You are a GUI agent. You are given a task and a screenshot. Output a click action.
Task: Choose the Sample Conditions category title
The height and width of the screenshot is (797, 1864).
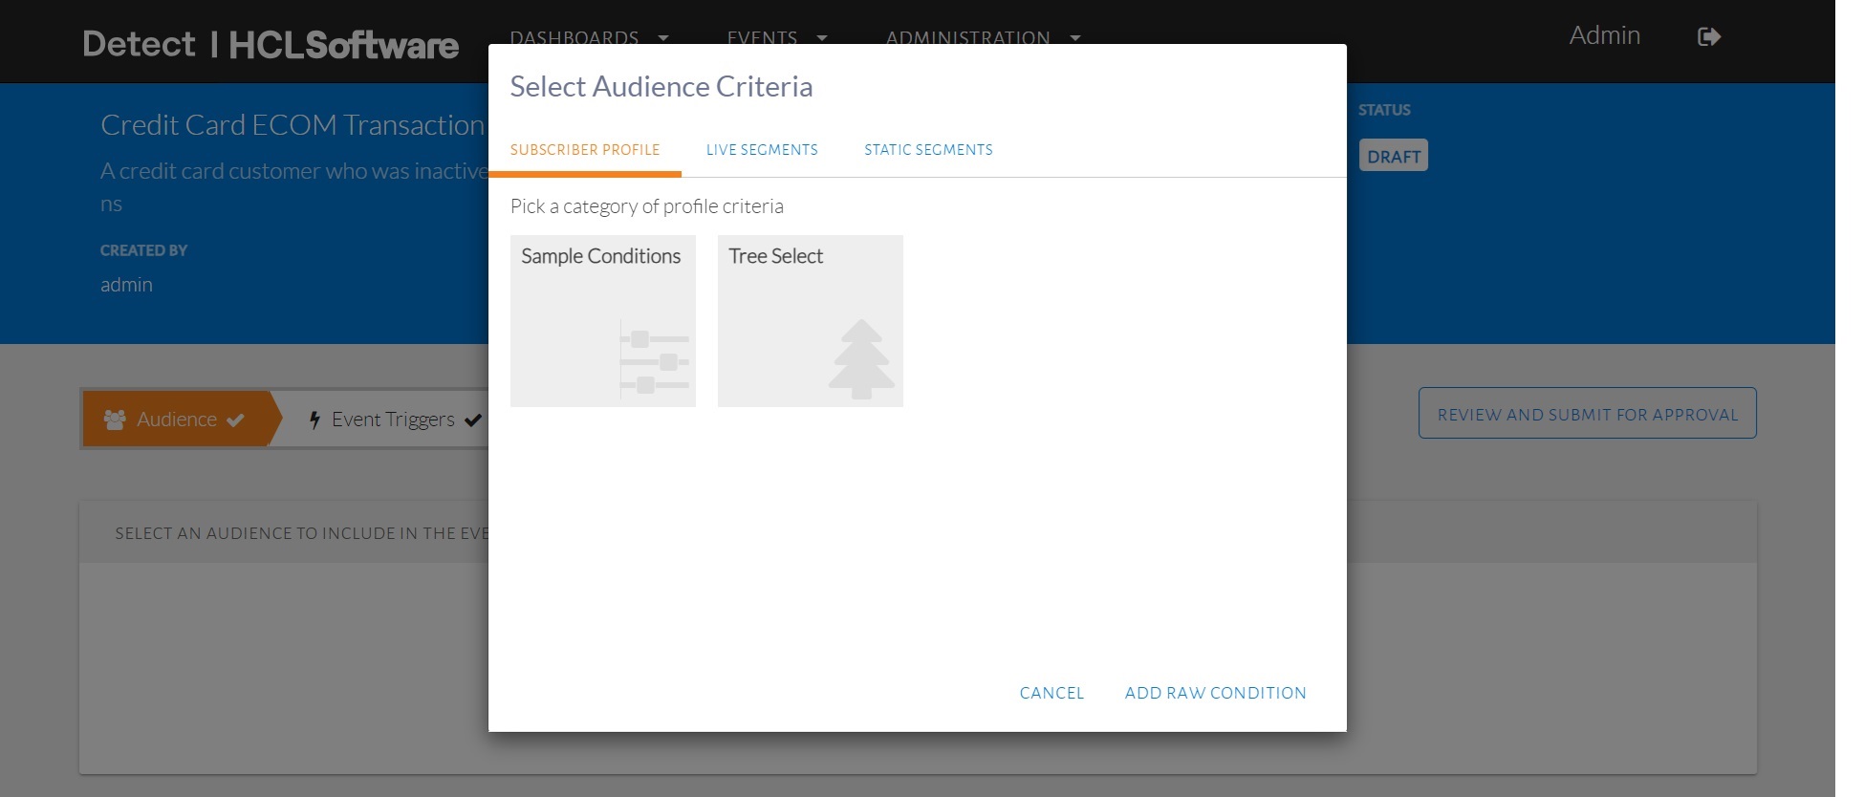click(x=600, y=256)
